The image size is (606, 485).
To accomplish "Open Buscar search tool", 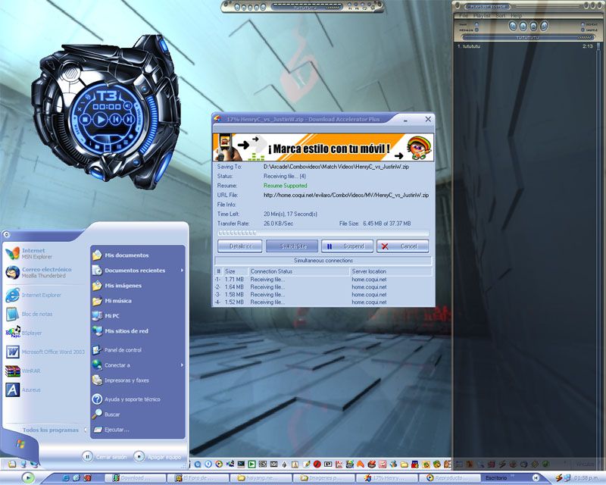I will [138, 415].
